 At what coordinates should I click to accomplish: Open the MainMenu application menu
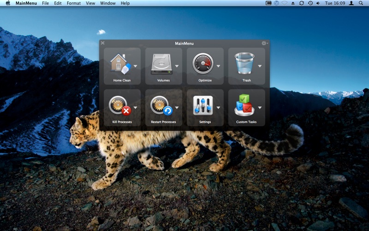point(26,3)
